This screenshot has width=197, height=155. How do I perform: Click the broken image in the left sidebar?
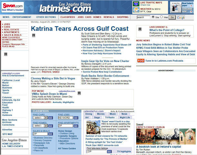click(6, 54)
